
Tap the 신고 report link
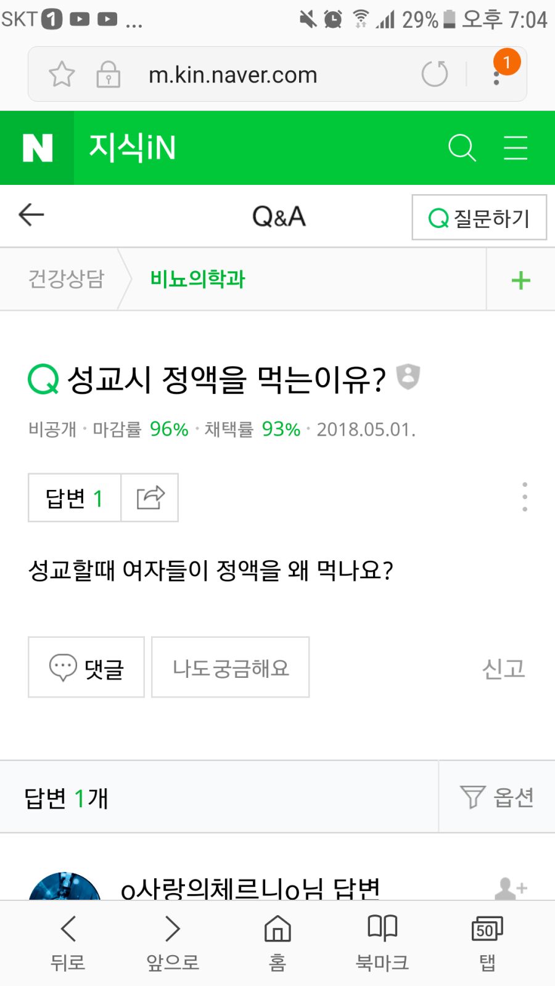click(x=503, y=668)
